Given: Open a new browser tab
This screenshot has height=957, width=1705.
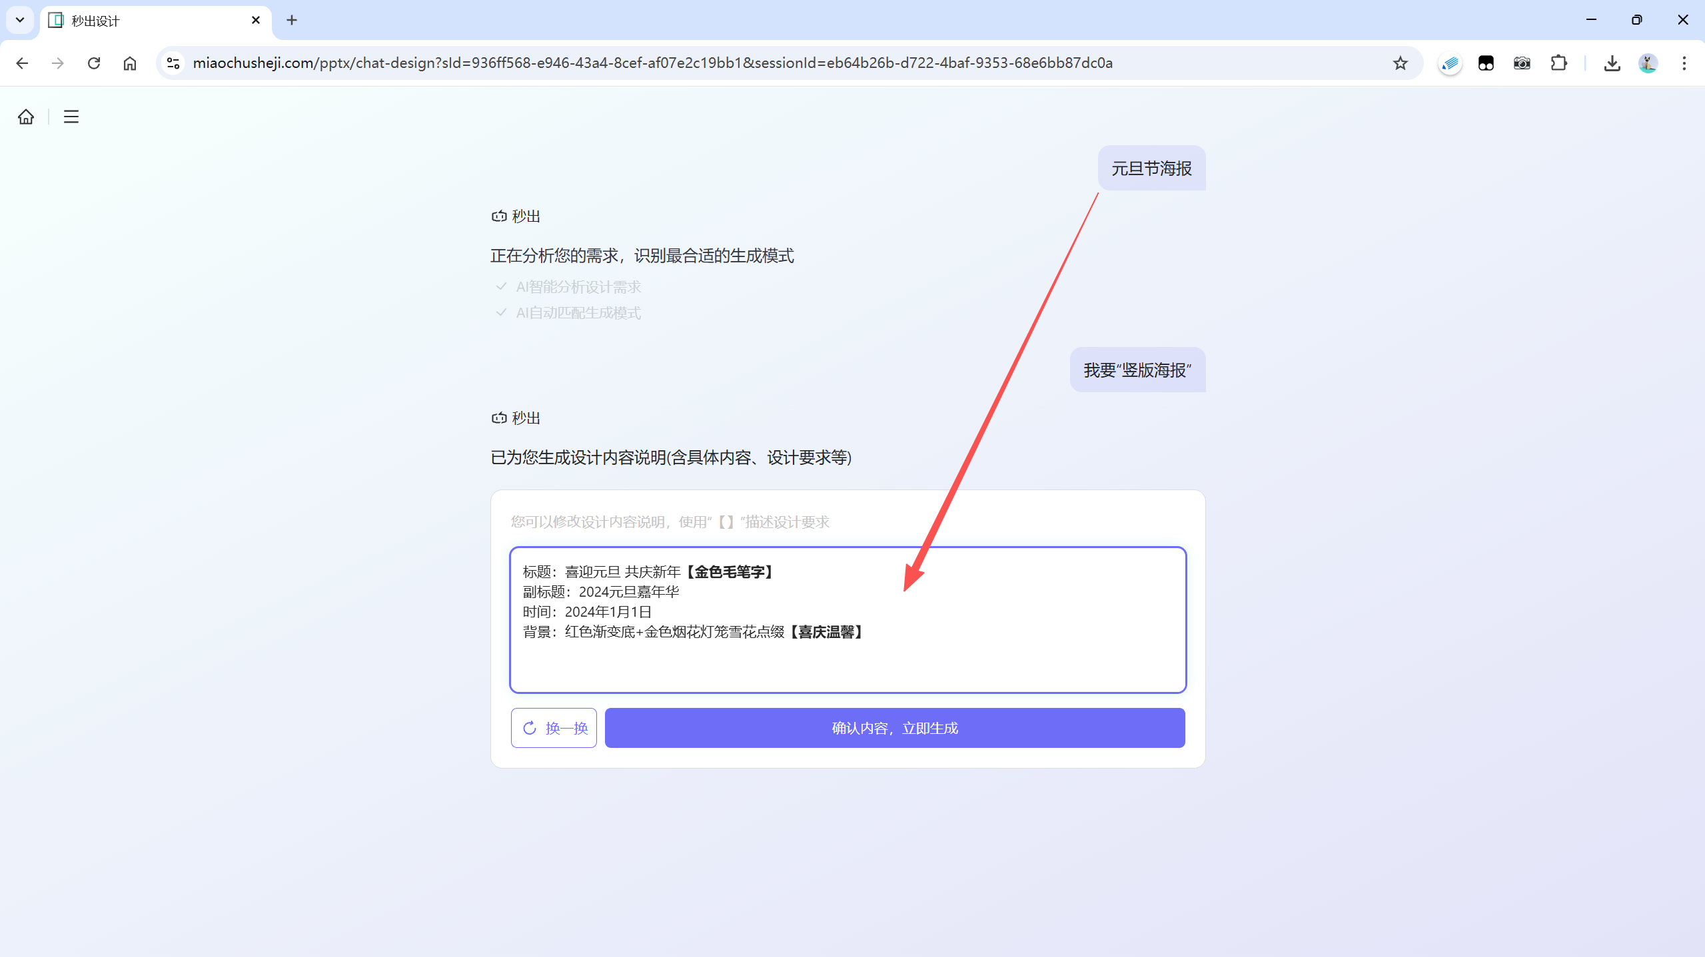Looking at the screenshot, I should (292, 20).
